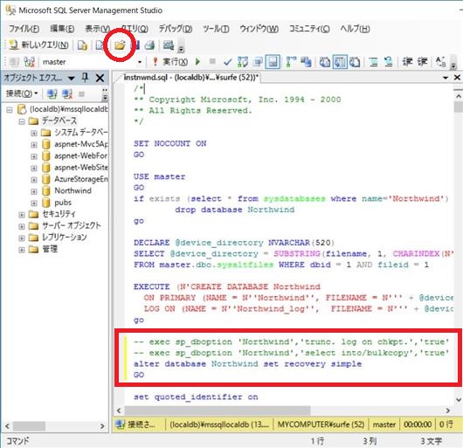Toggle Include Actual Execution Plan
The width and height of the screenshot is (463, 448).
pyautogui.click(x=291, y=62)
